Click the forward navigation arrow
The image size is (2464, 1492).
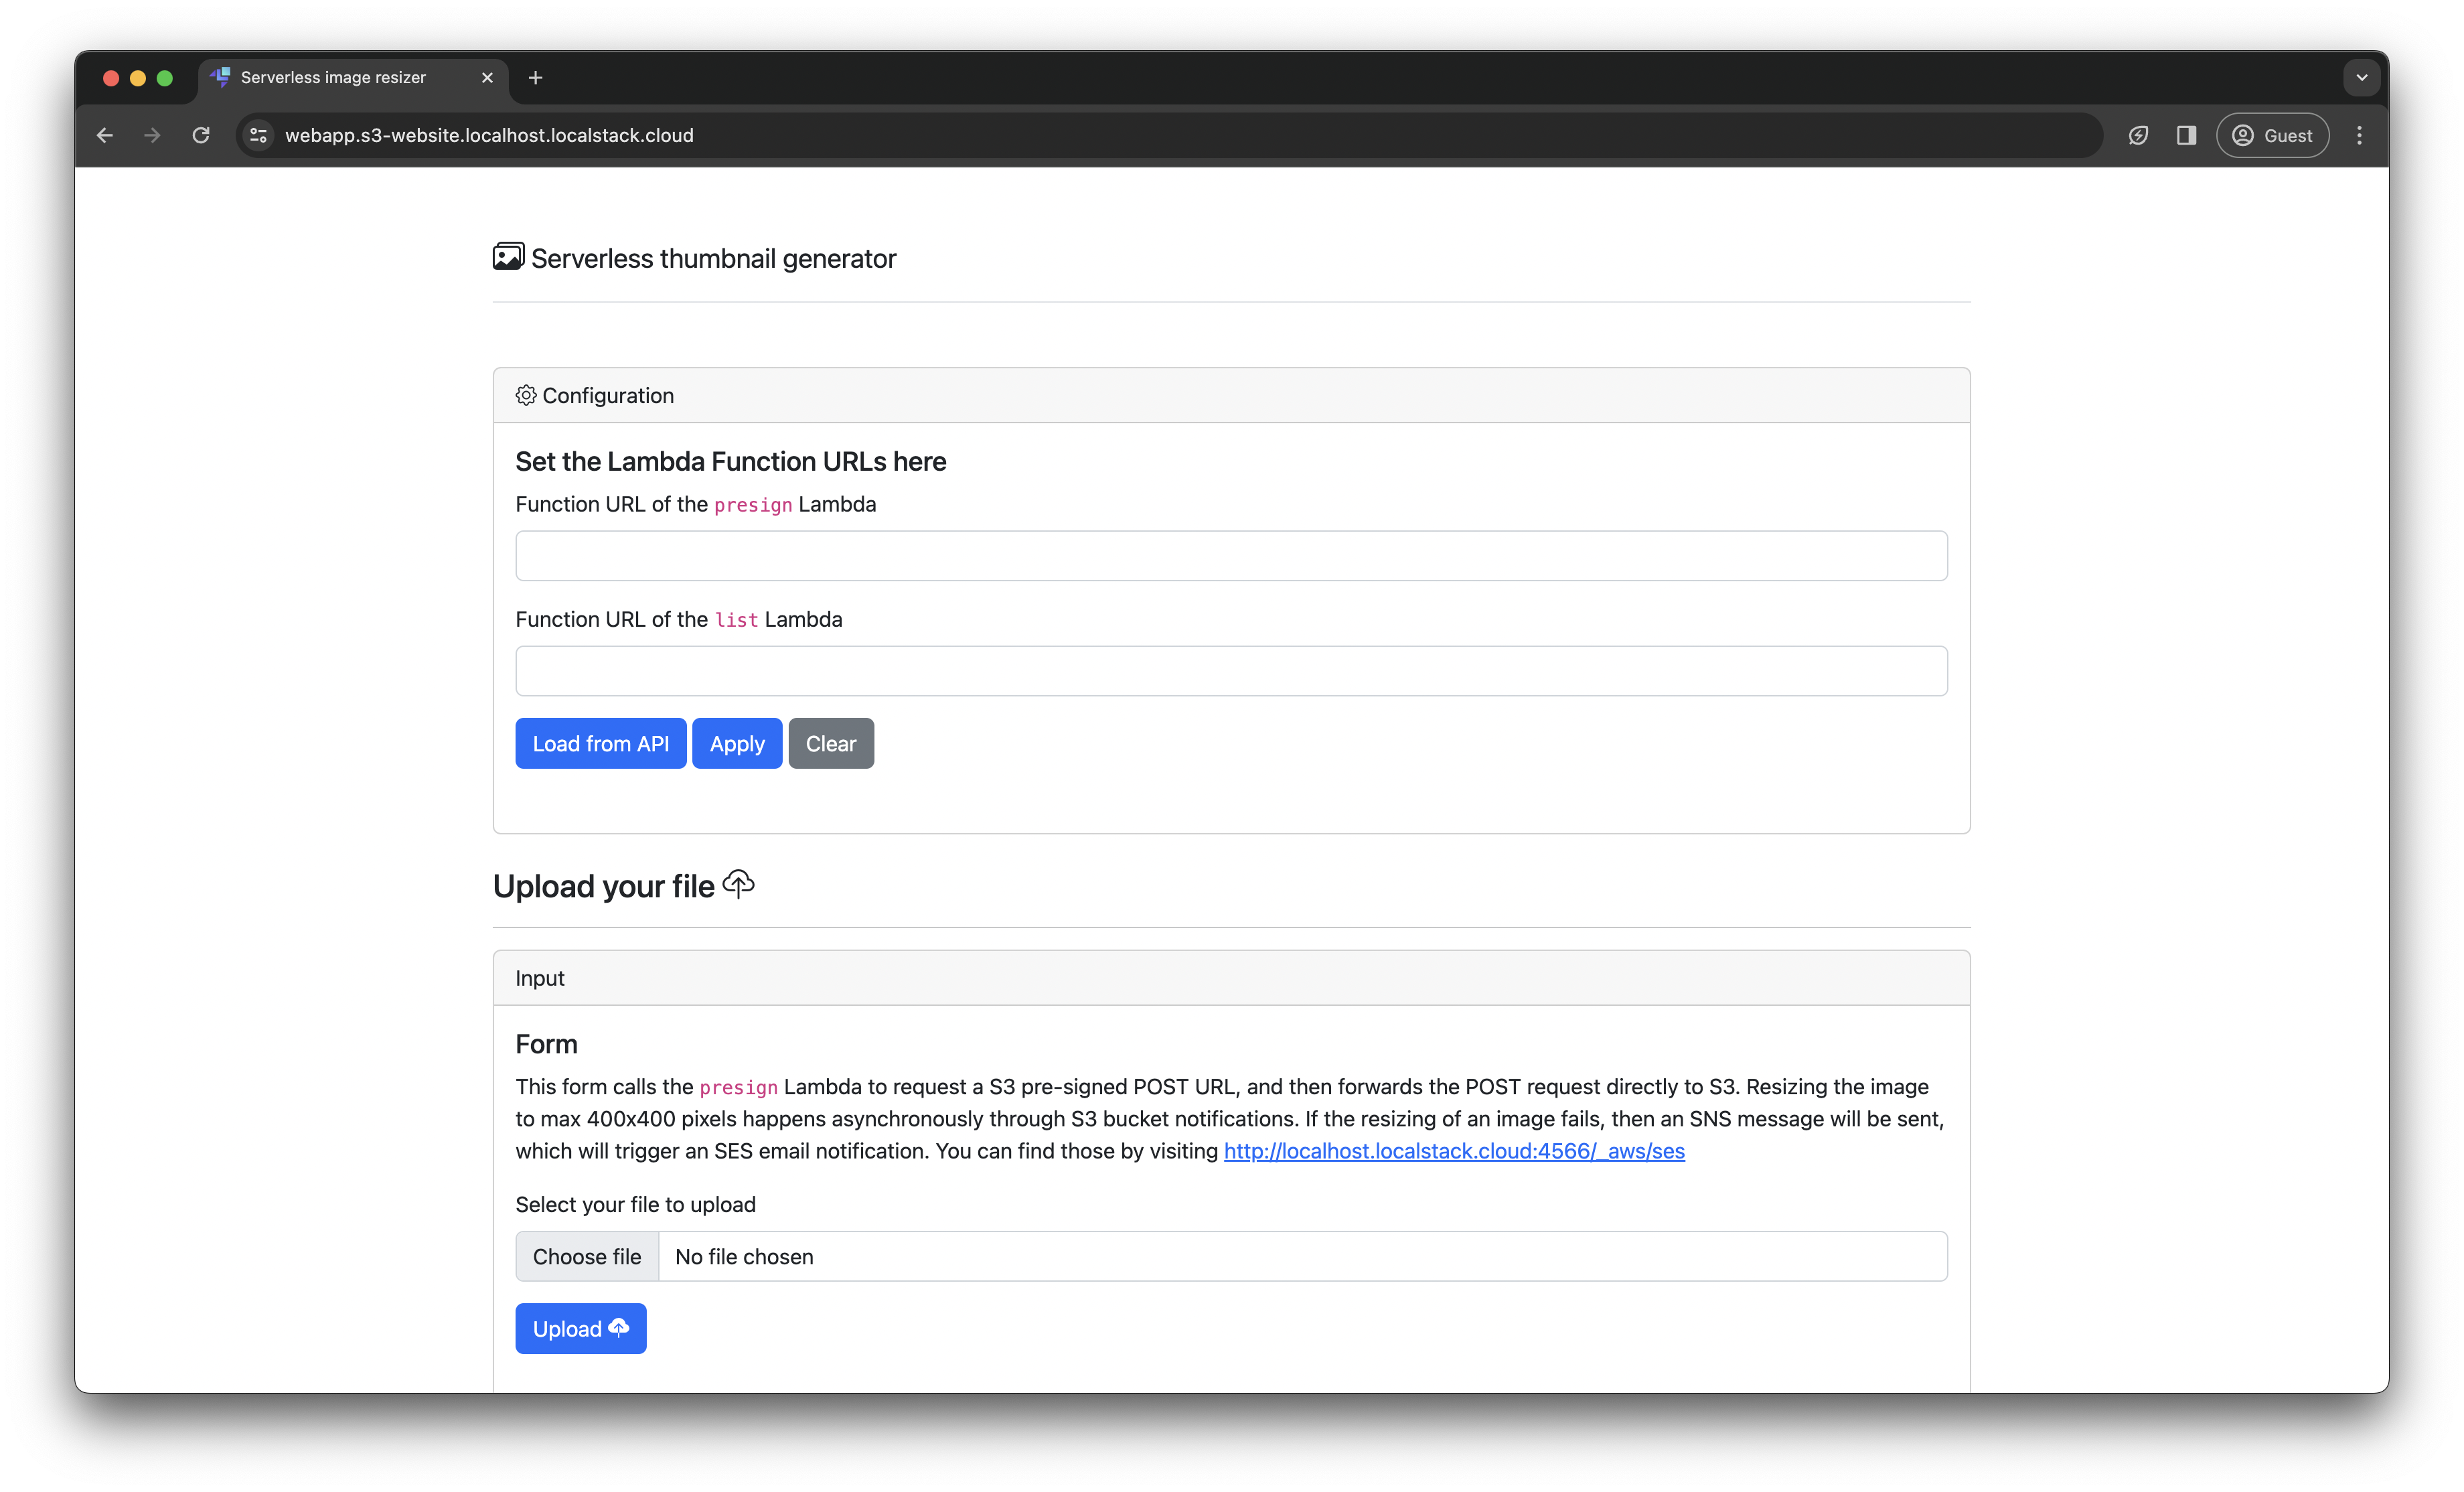pos(151,135)
